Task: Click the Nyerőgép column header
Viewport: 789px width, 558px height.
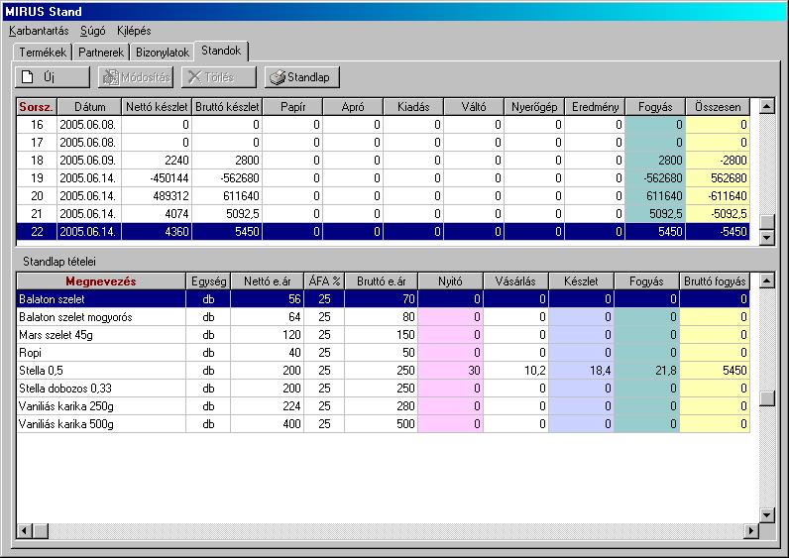Action: (x=534, y=107)
